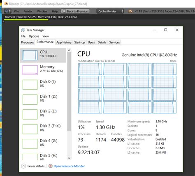Select Disk 1 (D:) resource
The image size is (195, 176).
(x=43, y=99)
